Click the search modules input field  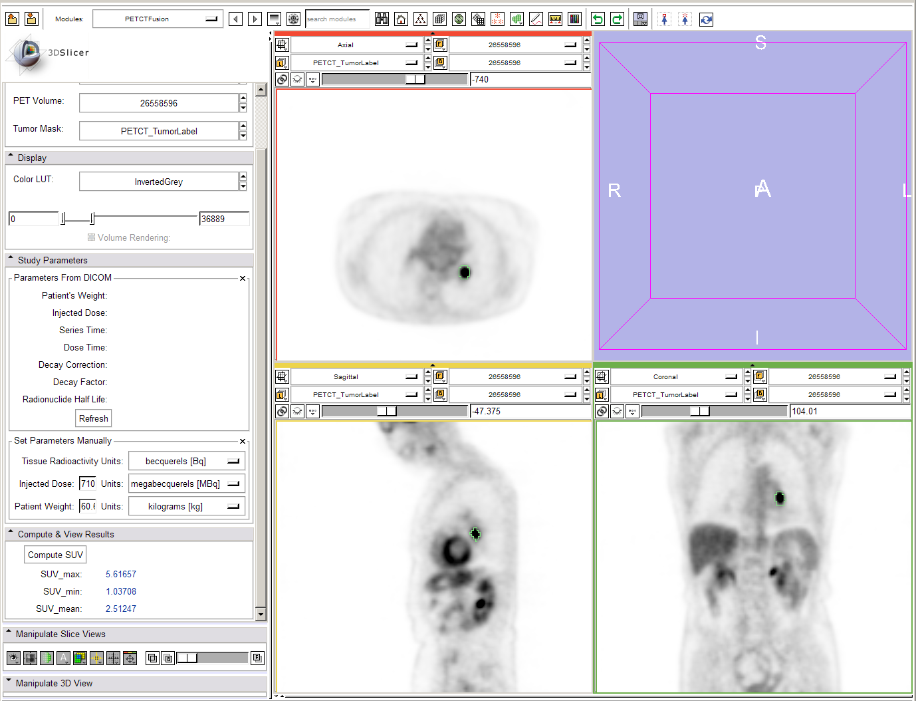pos(336,19)
